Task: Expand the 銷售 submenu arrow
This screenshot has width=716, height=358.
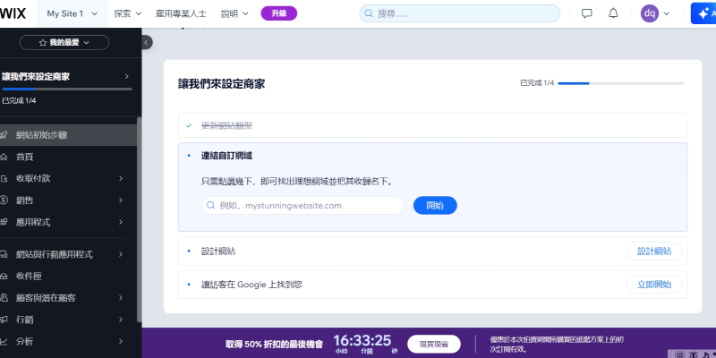Action: [121, 200]
